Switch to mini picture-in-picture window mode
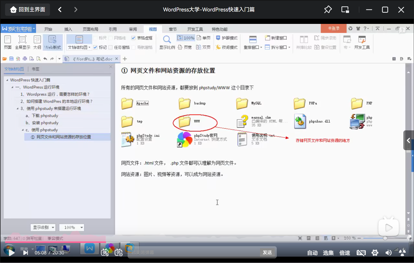The image size is (414, 263). click(345, 10)
